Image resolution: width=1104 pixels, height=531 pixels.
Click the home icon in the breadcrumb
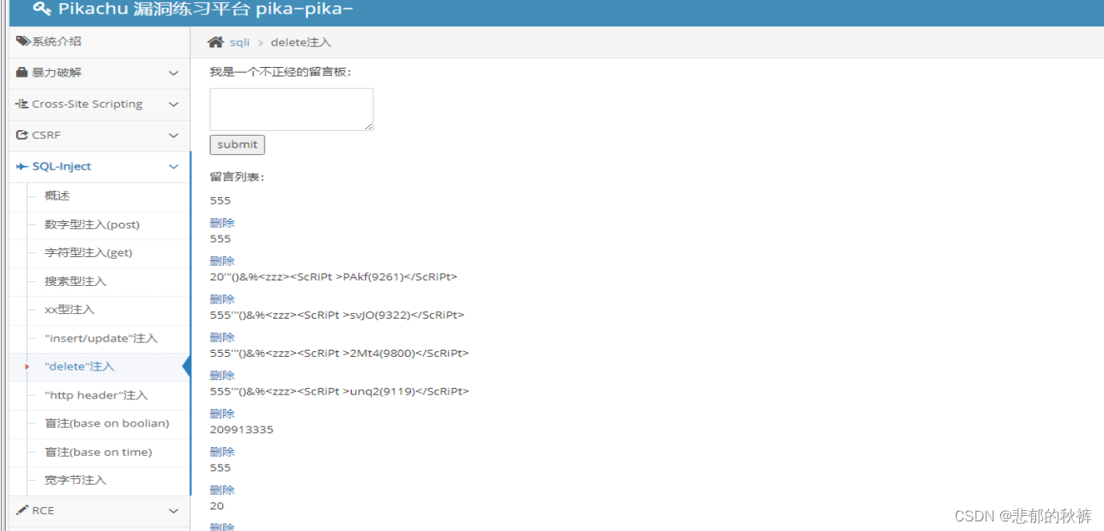point(215,42)
